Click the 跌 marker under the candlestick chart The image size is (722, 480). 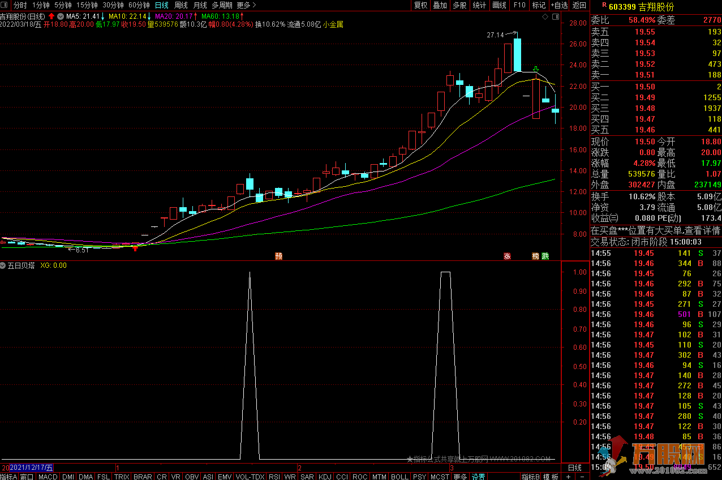(x=544, y=256)
